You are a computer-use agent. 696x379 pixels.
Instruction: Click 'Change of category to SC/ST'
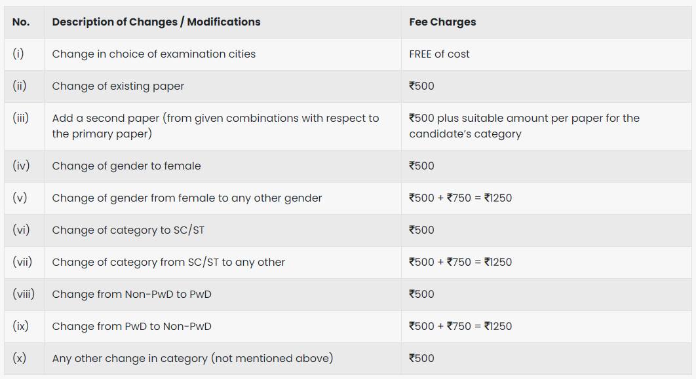(128, 230)
